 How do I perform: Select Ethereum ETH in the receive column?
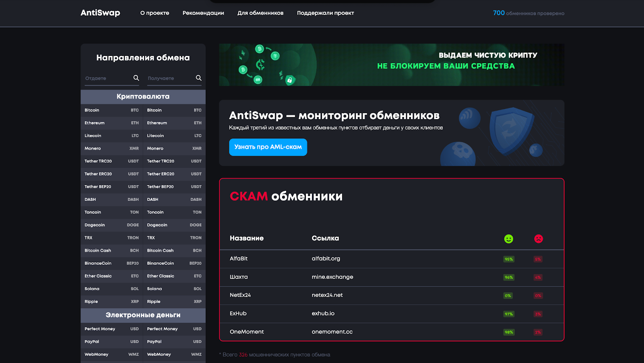coord(174,123)
